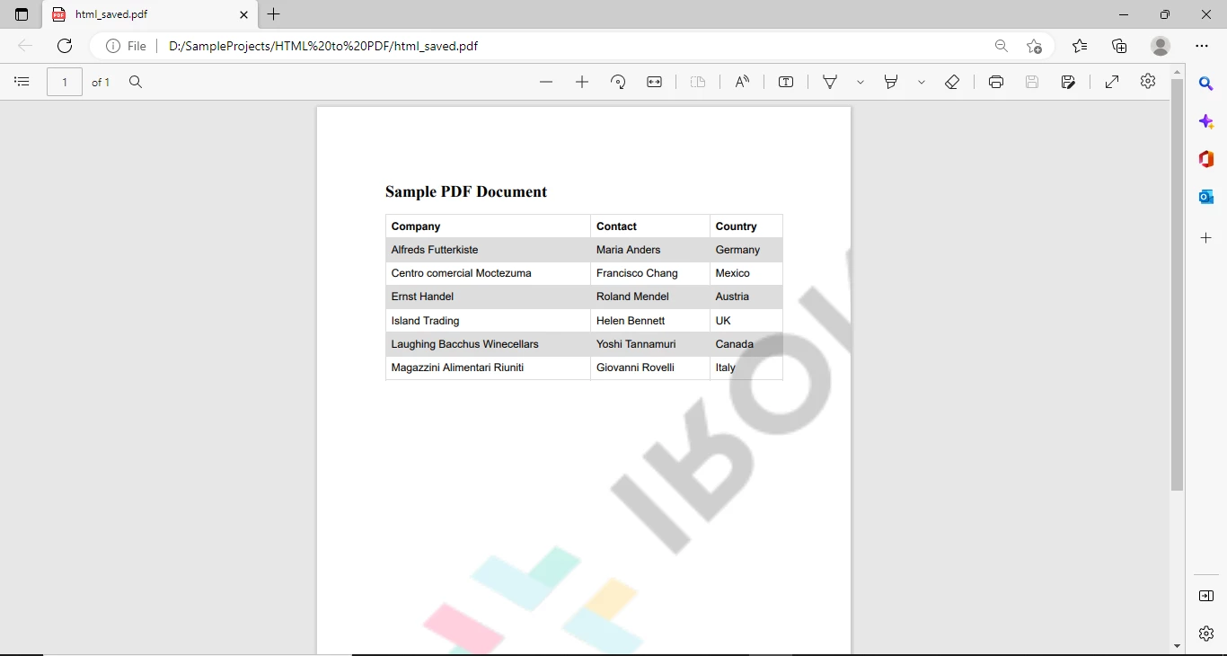Click the 'Sample PDF Document' heading

tap(466, 191)
